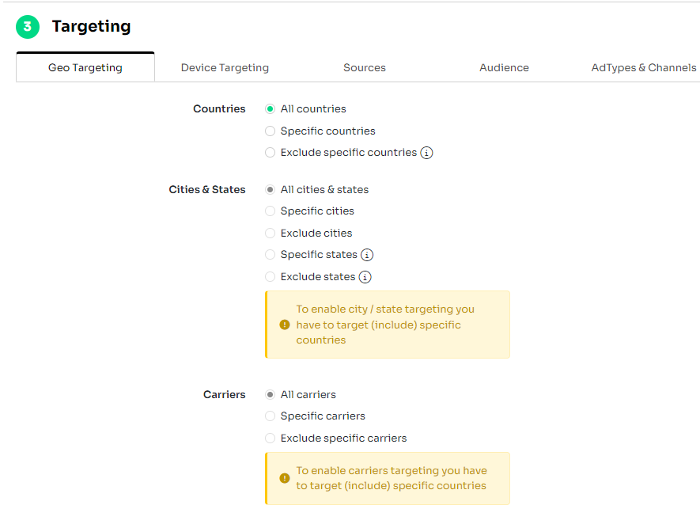Select the Exclude states radio button
Image resolution: width=700 pixels, height=524 pixels.
[270, 277]
